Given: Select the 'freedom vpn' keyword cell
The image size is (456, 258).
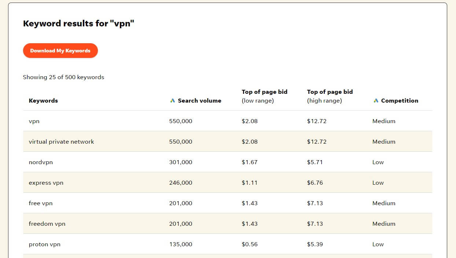Looking at the screenshot, I should coord(47,224).
